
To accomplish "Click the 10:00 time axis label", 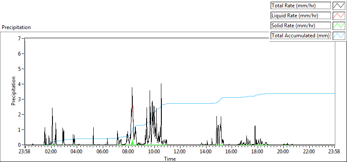I will point(154,152).
